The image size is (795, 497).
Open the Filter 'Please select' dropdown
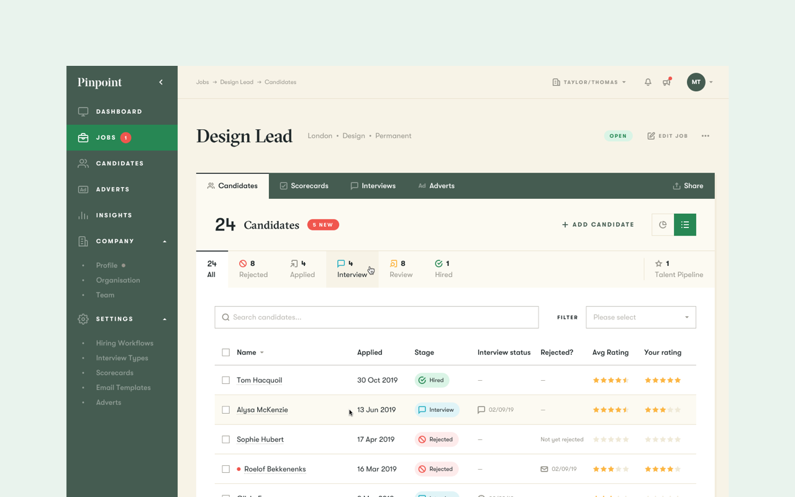click(x=641, y=317)
